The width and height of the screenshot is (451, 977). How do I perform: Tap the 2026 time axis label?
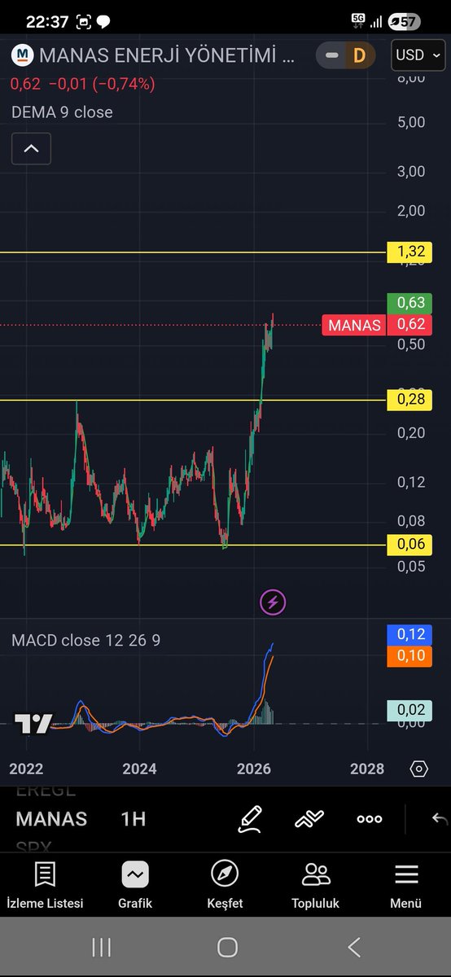click(x=254, y=769)
